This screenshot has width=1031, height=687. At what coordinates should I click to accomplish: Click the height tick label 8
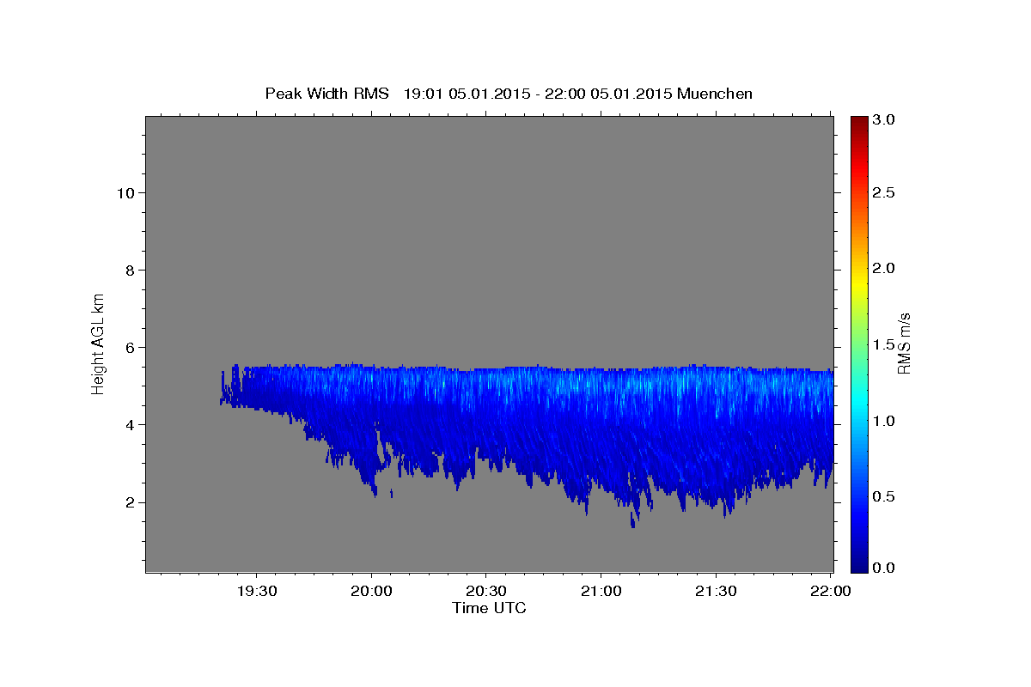tap(130, 270)
